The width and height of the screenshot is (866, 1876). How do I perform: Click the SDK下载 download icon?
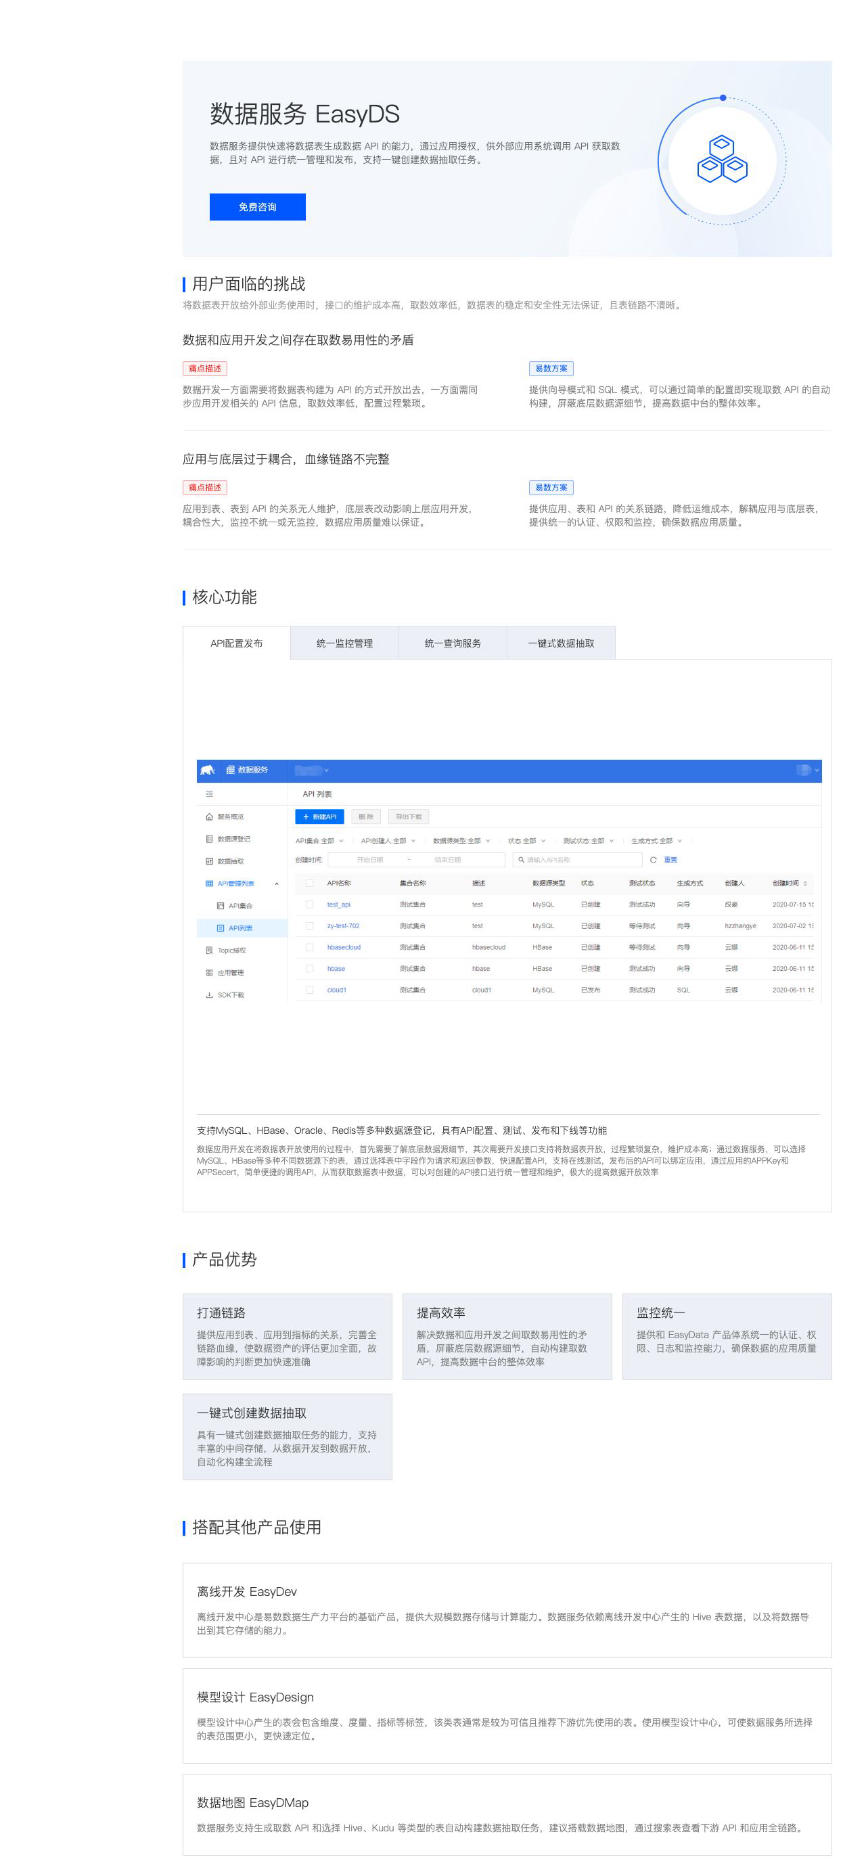(209, 994)
